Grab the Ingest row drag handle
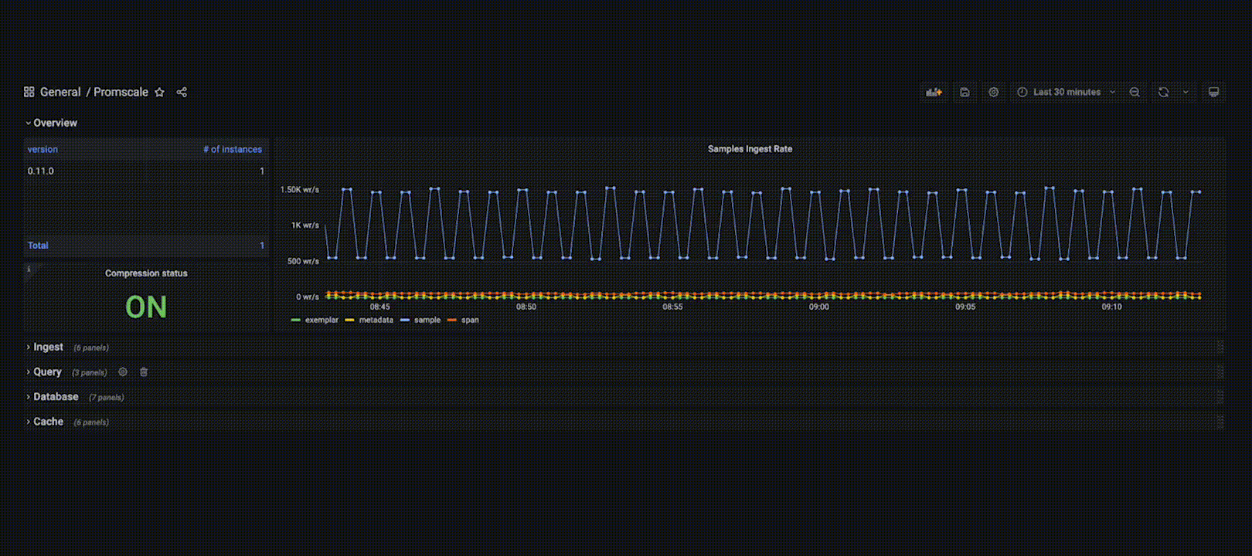 click(1220, 347)
